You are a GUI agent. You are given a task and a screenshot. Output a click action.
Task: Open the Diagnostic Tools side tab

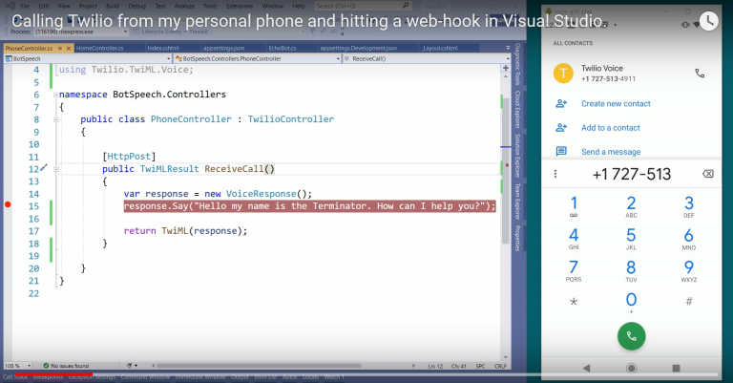click(517, 64)
